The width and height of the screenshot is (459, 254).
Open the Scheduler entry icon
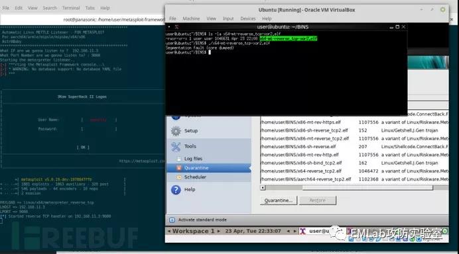pos(179,177)
